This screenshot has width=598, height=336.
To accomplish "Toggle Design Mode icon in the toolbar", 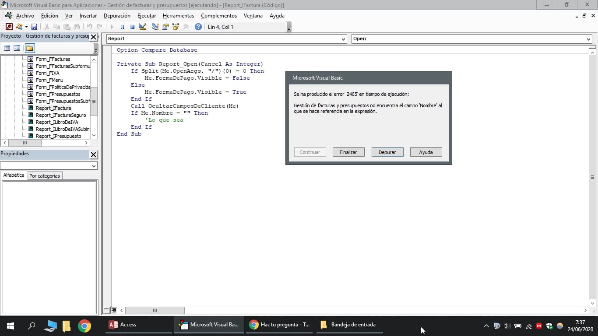I will (143, 27).
